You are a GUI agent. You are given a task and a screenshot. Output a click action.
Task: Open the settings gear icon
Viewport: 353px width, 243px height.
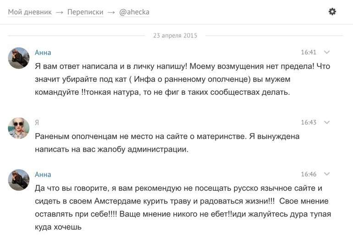pos(332,12)
